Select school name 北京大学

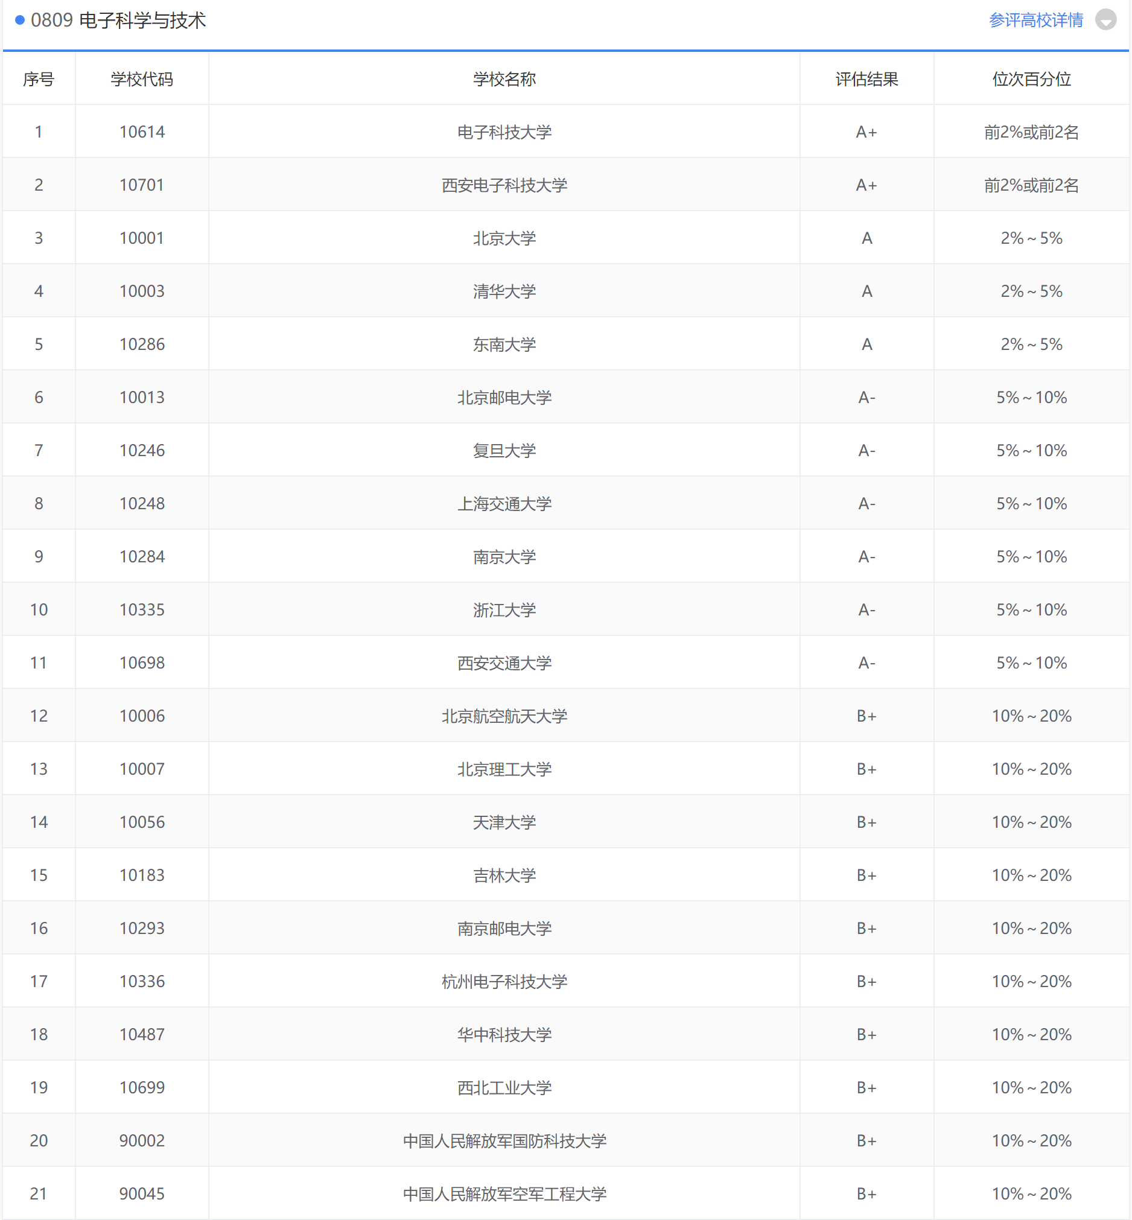click(504, 238)
